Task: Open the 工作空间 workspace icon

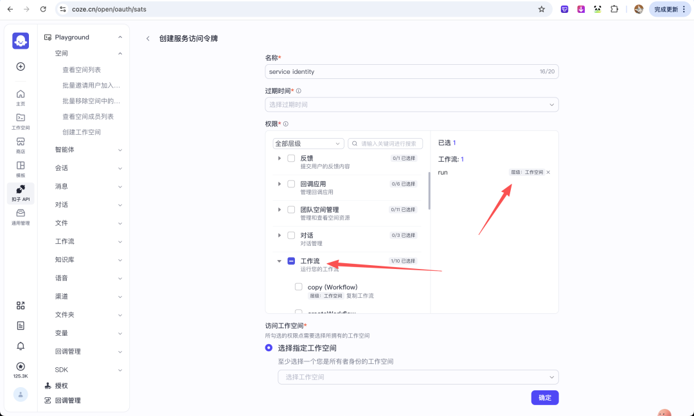Action: coord(21,121)
